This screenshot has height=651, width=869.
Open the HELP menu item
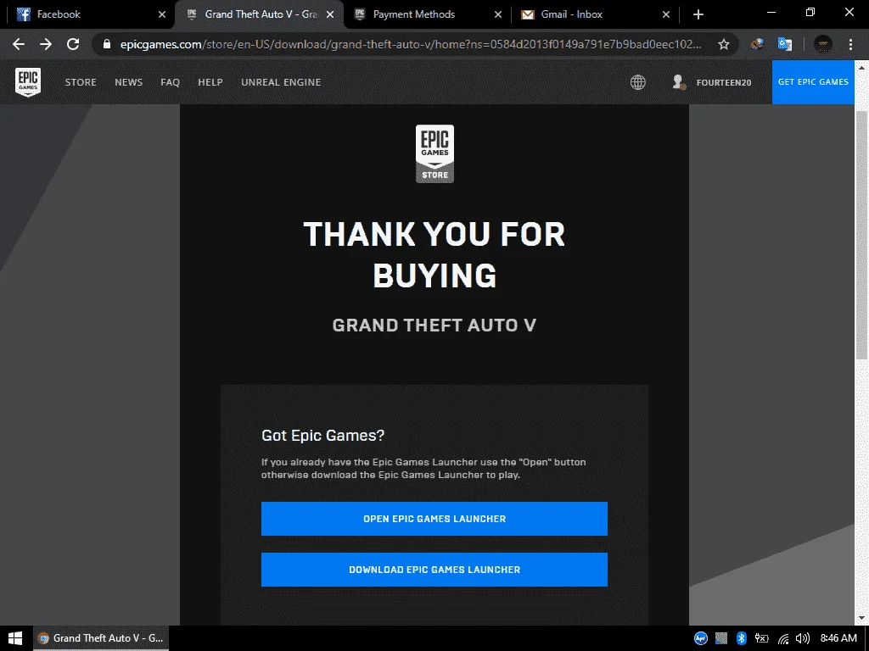(210, 82)
